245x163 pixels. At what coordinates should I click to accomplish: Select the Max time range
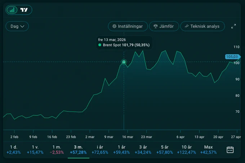[x=209, y=150]
